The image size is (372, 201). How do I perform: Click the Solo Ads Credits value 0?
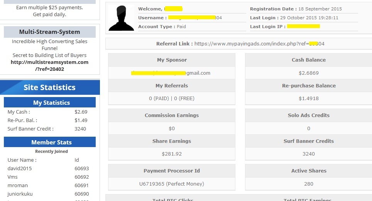click(x=309, y=128)
